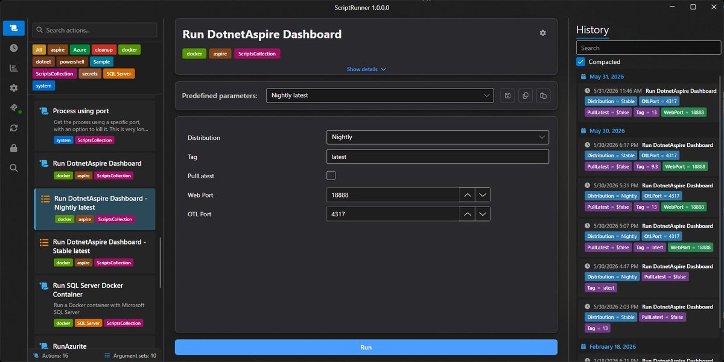Click the "Tag = 9.3" chip in History
Viewport: 724px width, 362px height.
646,166
